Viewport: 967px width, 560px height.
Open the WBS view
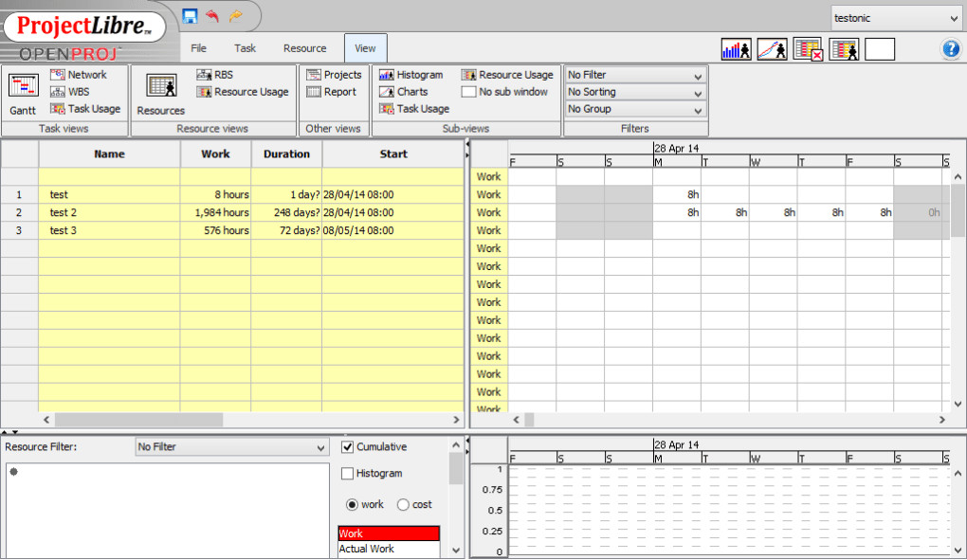click(70, 92)
